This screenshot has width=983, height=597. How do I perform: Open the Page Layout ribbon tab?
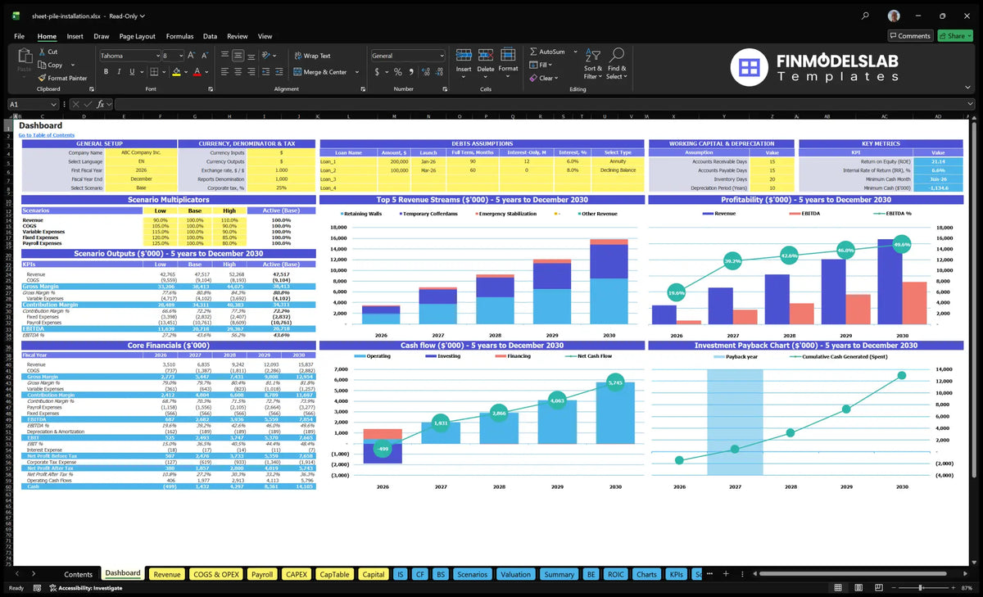137,36
